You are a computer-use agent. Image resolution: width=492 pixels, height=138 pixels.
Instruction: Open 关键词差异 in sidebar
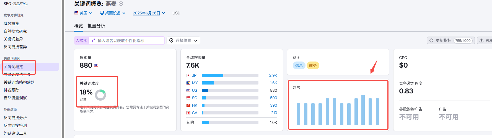[13, 39]
